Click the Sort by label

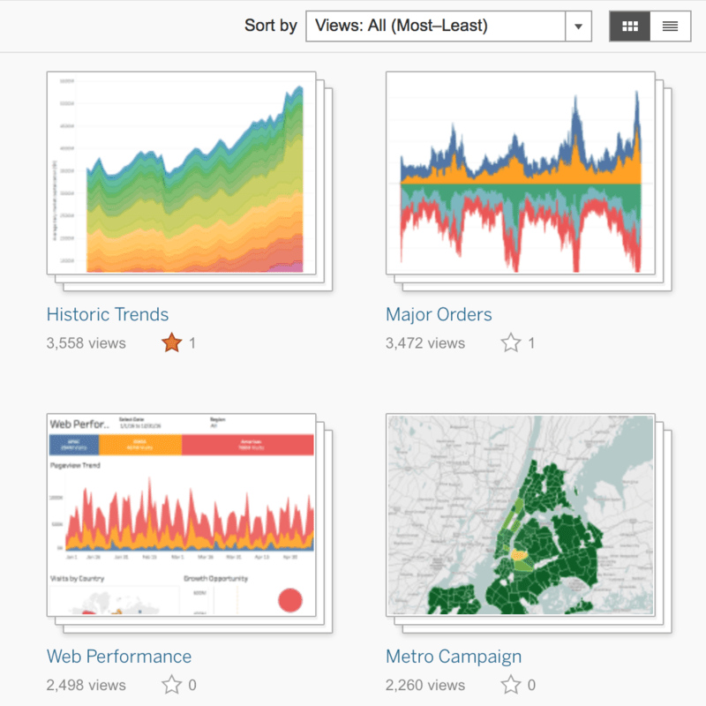click(x=270, y=26)
